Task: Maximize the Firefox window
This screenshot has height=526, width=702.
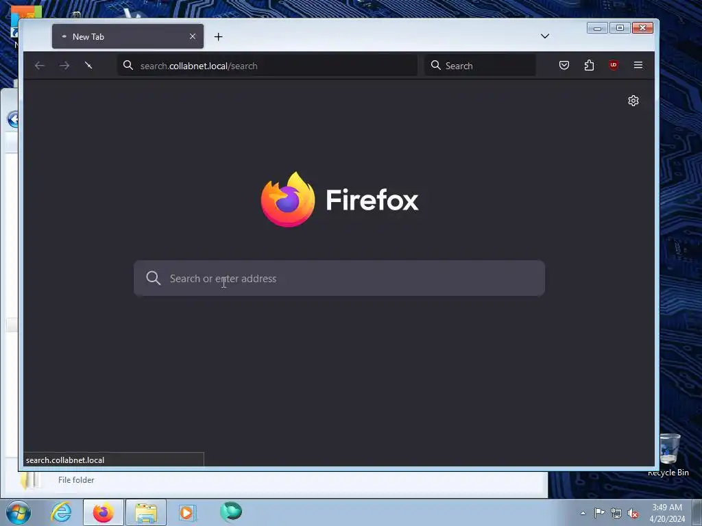Action: click(x=620, y=27)
